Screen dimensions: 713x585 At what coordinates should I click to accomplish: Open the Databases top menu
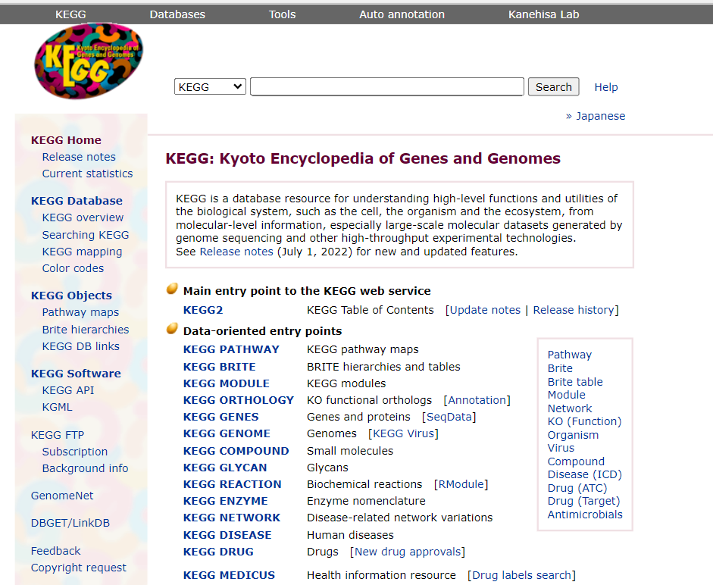(177, 14)
